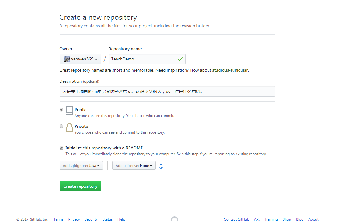The image size is (346, 221).
Task: Expand the Add .gitignore dropdown
Action: [81, 166]
